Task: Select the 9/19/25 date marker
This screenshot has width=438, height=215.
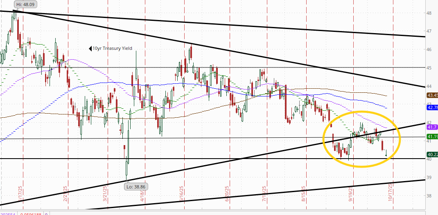Action: 350,194
